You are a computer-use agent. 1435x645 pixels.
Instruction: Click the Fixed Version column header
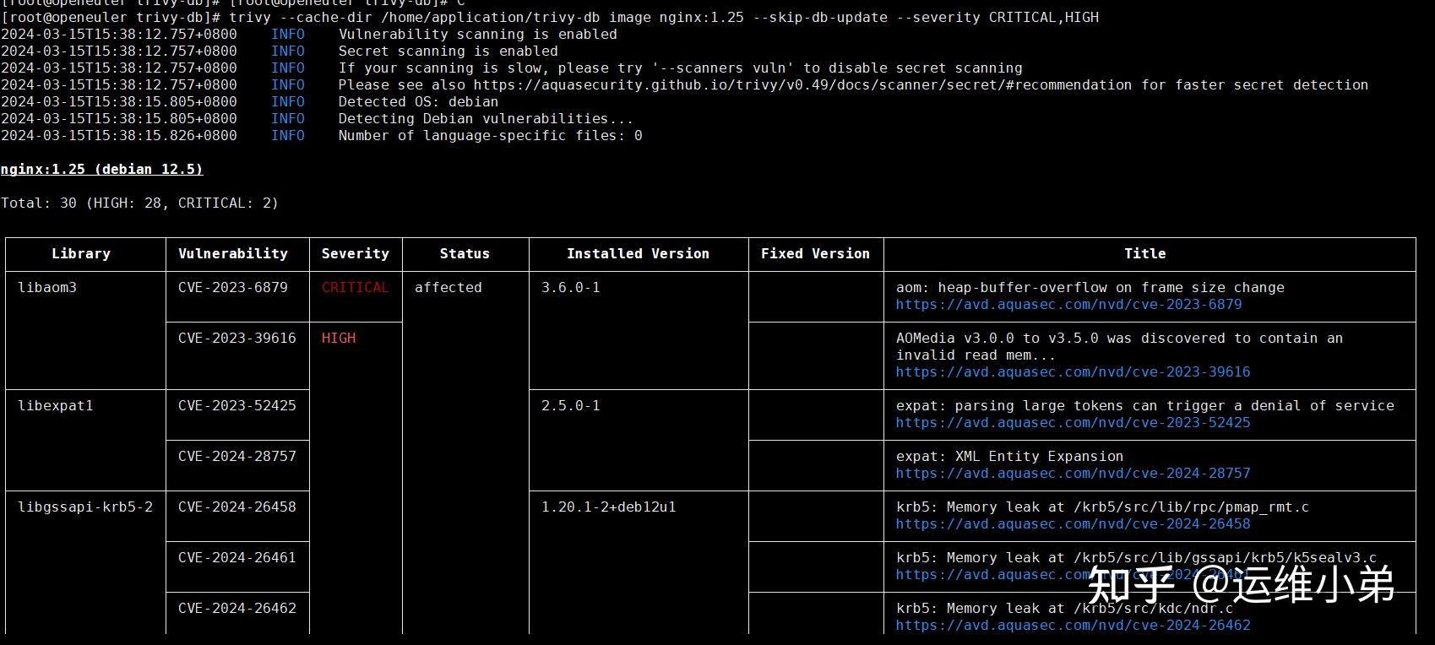pyautogui.click(x=815, y=253)
